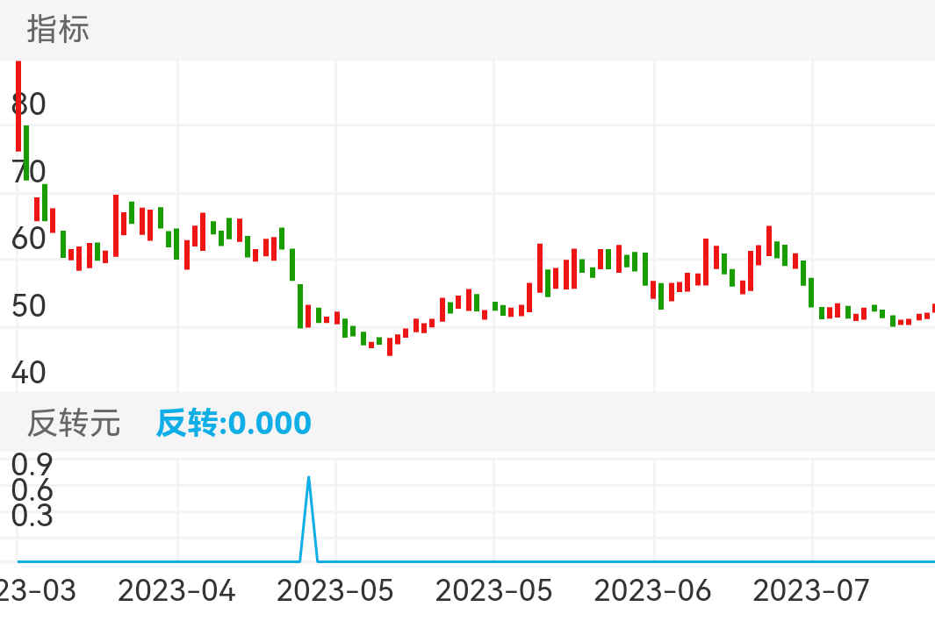The width and height of the screenshot is (935, 621).
Task: Select the 2023-04 date label
Action: 176,591
